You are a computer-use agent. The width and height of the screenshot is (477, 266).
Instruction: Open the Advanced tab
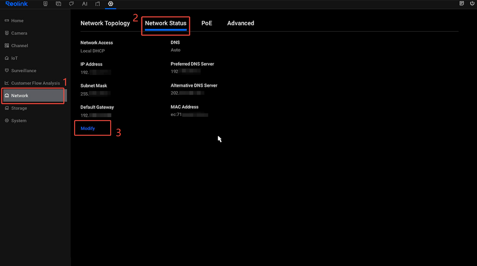(240, 23)
